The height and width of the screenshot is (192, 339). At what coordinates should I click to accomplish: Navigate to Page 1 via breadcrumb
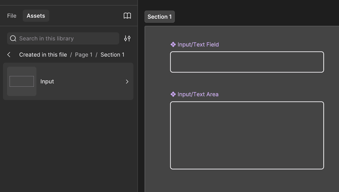(84, 55)
